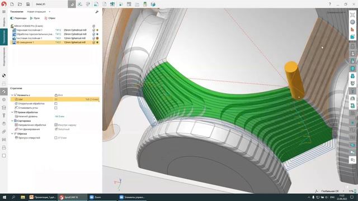Image resolution: width=358 pixels, height=201 pixels.
Task: Switch to the Технология vertical tab
Action: tap(4, 37)
